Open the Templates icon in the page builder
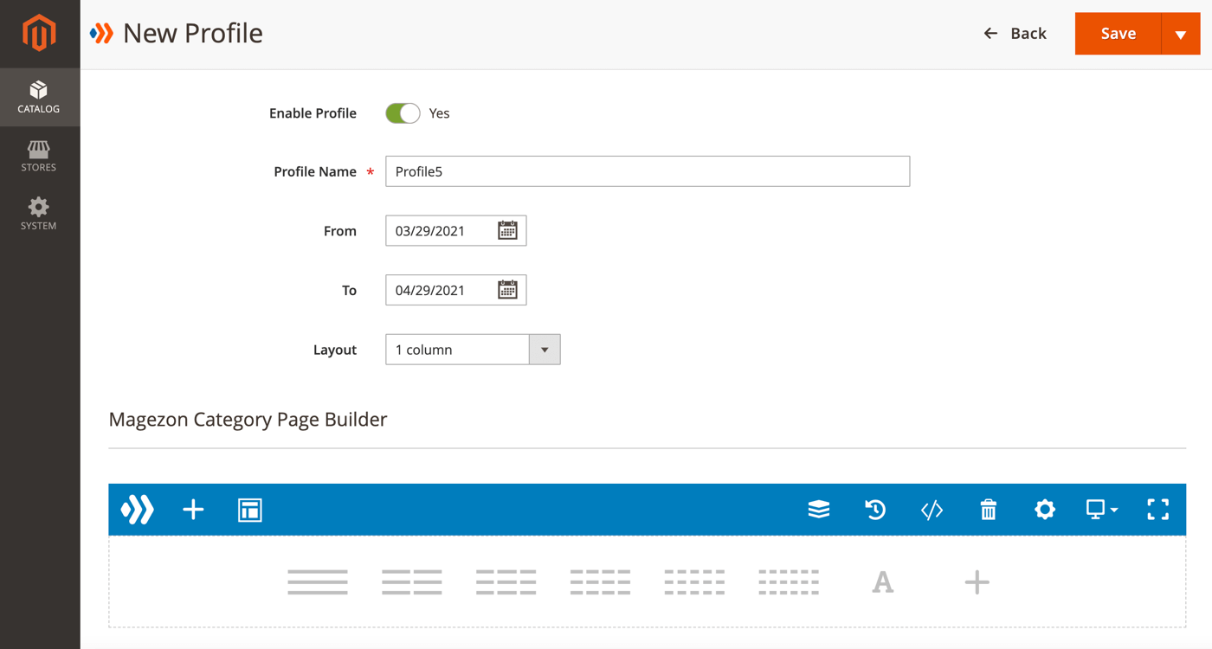The width and height of the screenshot is (1212, 649). pyautogui.click(x=249, y=510)
